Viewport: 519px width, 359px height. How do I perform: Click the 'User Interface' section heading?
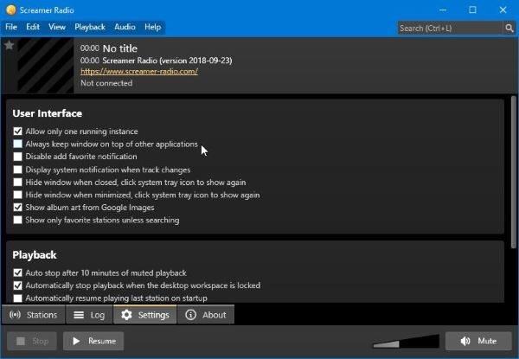click(48, 113)
